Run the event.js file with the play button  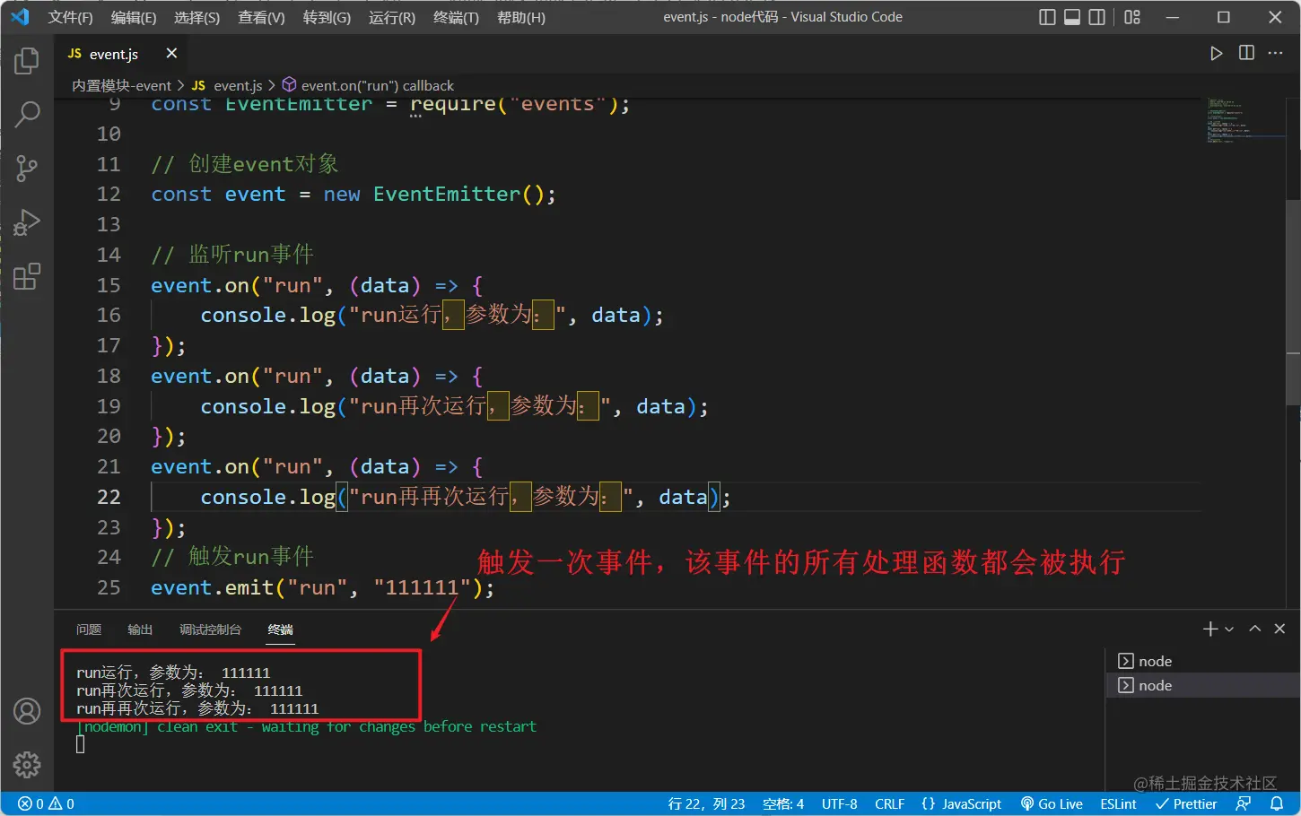(1217, 53)
